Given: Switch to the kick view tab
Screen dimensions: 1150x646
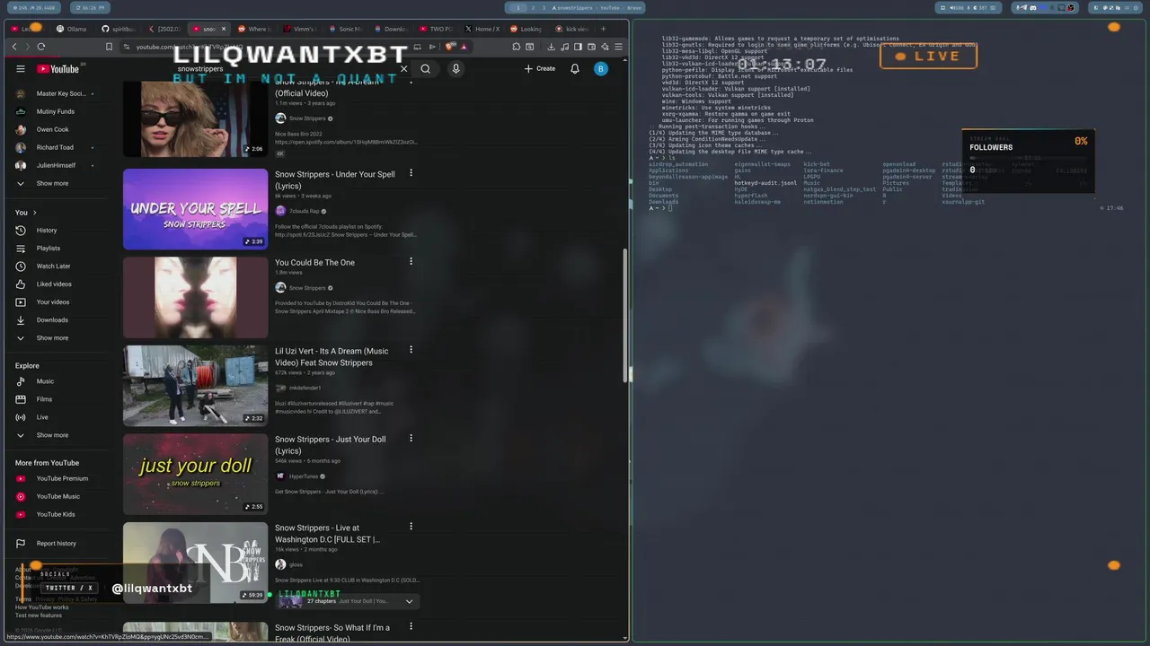Looking at the screenshot, I should pos(572,29).
